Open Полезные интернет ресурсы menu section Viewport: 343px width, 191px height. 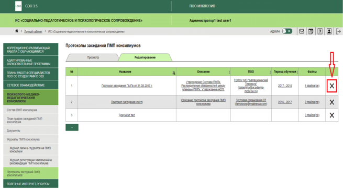[31, 184]
